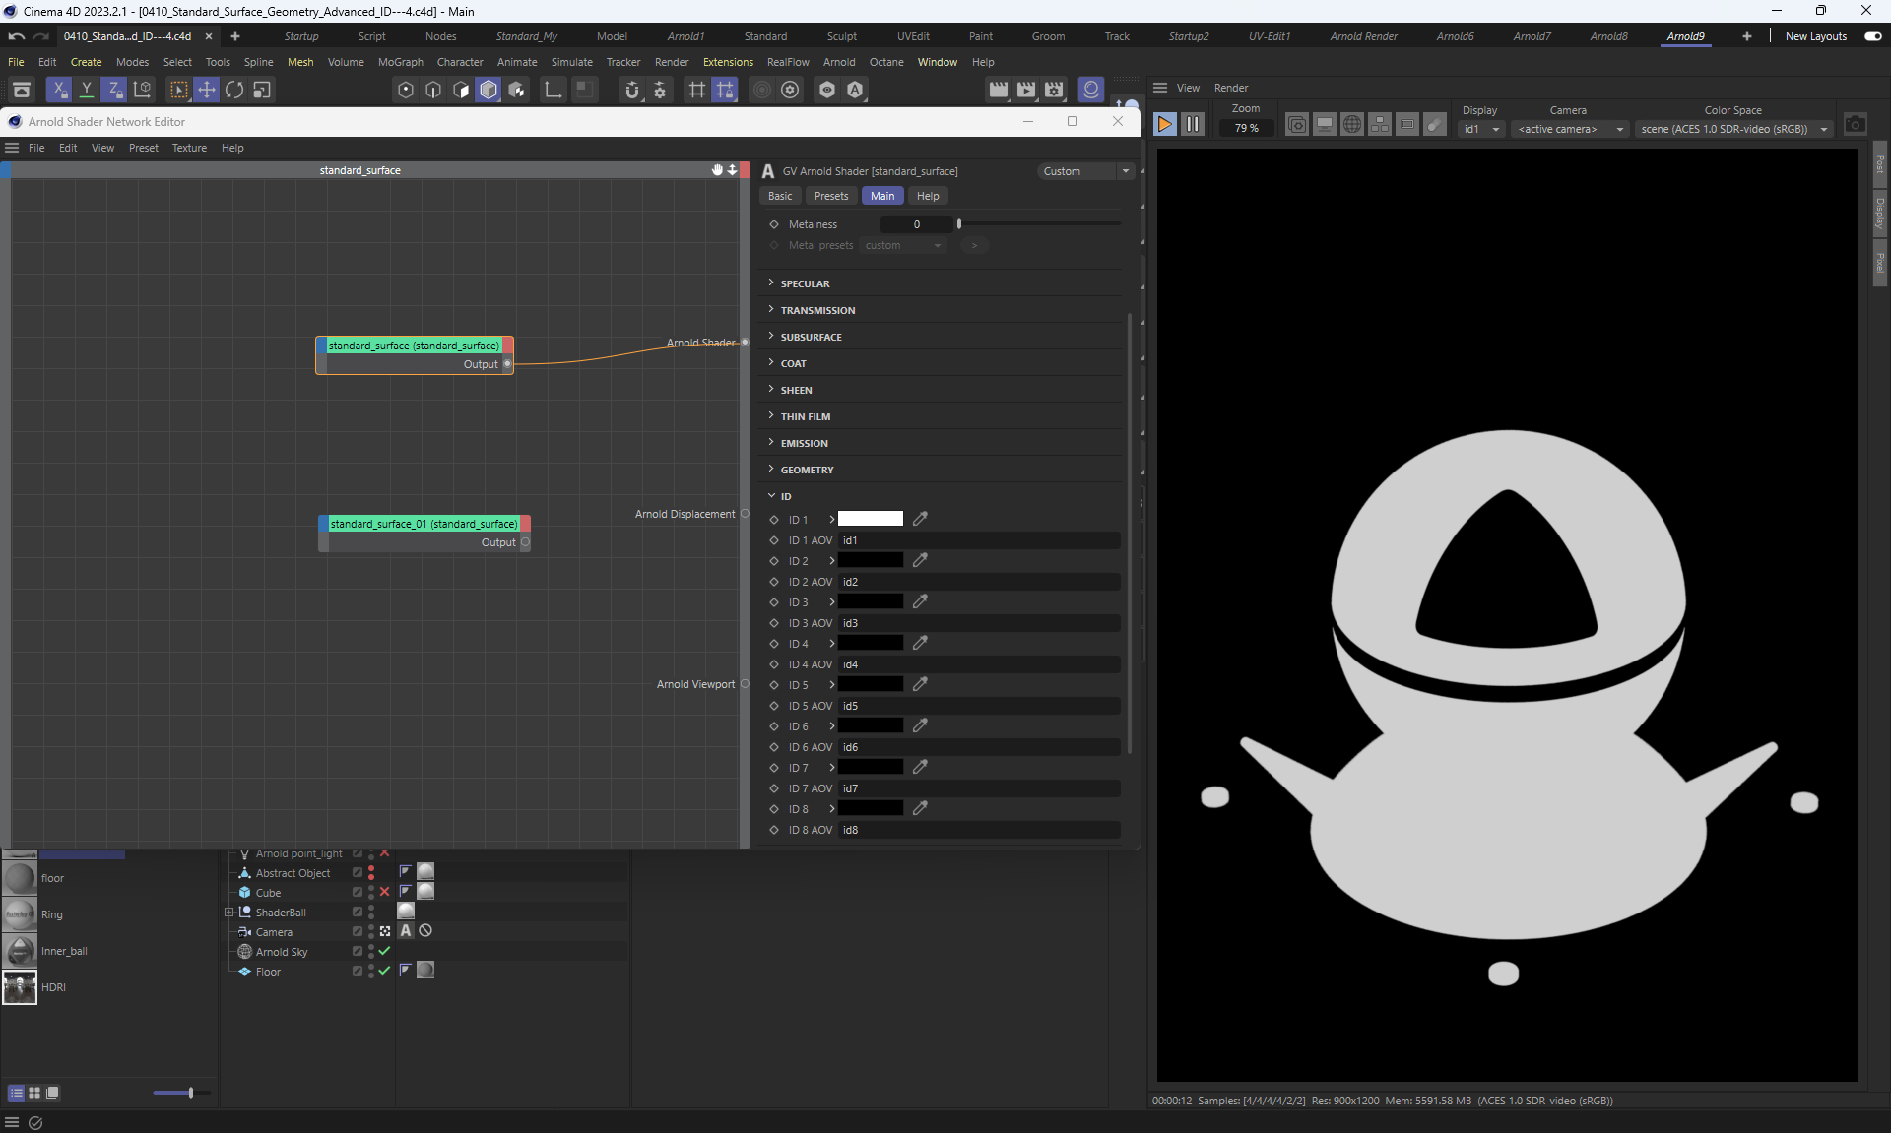This screenshot has width=1891, height=1133.
Task: Toggle the X axis lock icon
Action: [x=59, y=90]
